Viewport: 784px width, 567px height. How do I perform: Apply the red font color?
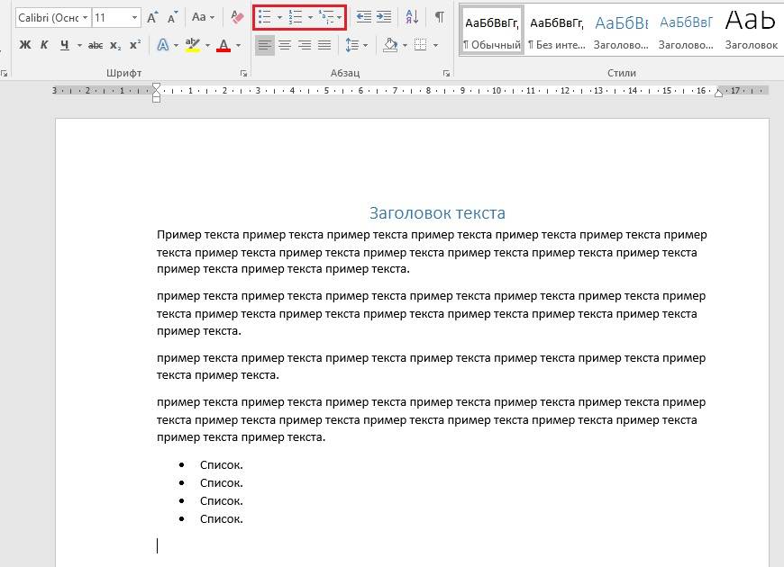coord(223,45)
